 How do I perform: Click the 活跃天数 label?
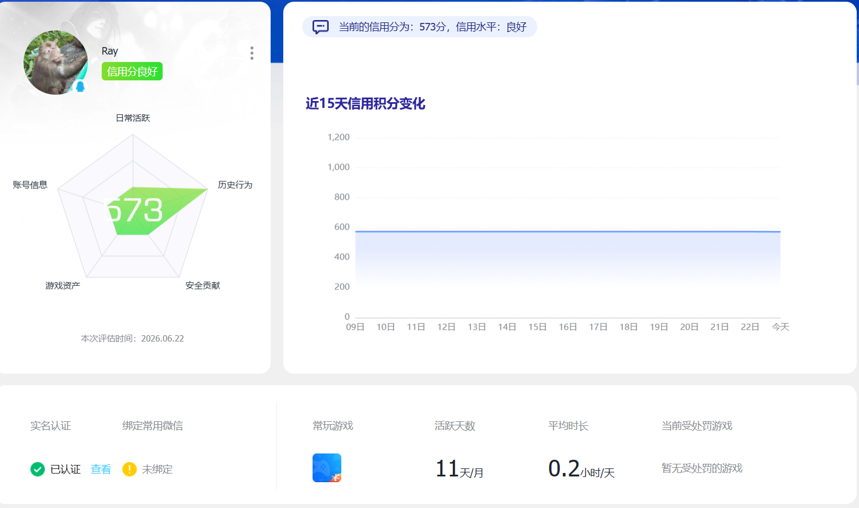click(455, 426)
